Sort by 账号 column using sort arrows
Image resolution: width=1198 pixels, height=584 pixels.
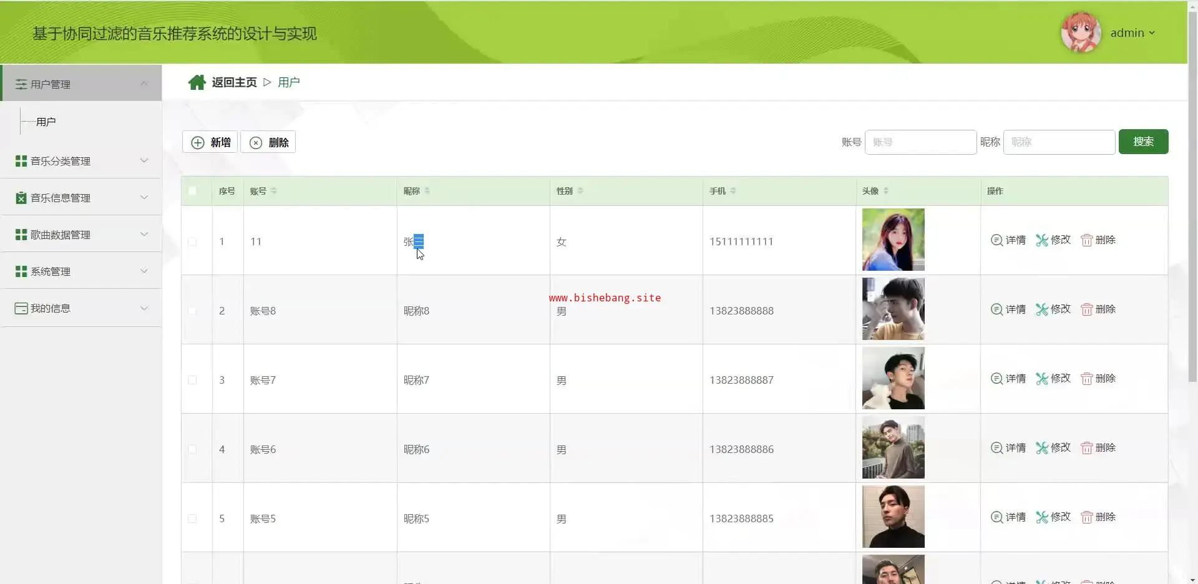[x=274, y=191]
